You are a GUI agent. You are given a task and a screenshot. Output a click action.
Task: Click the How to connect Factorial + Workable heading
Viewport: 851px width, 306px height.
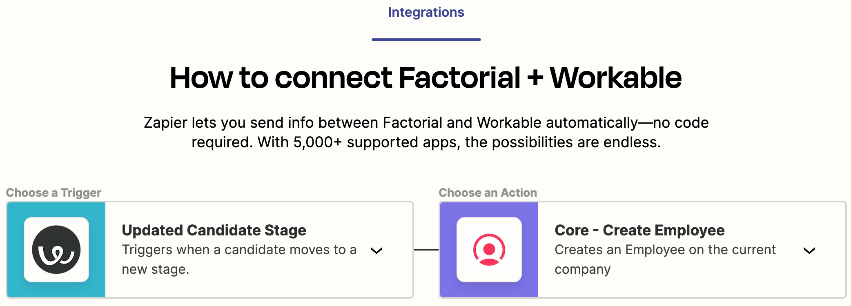(426, 78)
